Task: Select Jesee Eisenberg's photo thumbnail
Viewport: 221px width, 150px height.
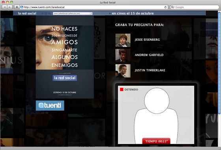Action: pos(123,40)
